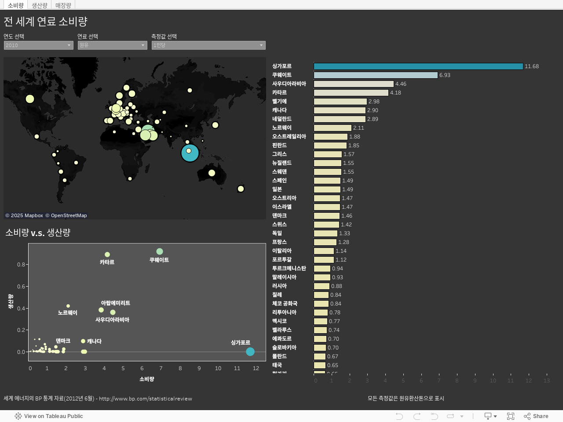The height and width of the screenshot is (422, 563).
Task: Click the 일본 label in bar list
Action: point(277,189)
